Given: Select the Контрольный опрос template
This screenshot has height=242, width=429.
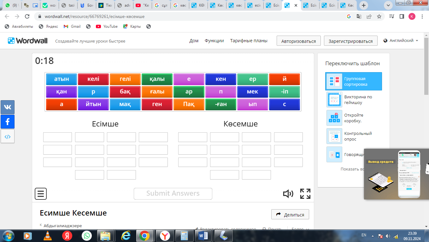Looking at the screenshot, I should [354, 136].
